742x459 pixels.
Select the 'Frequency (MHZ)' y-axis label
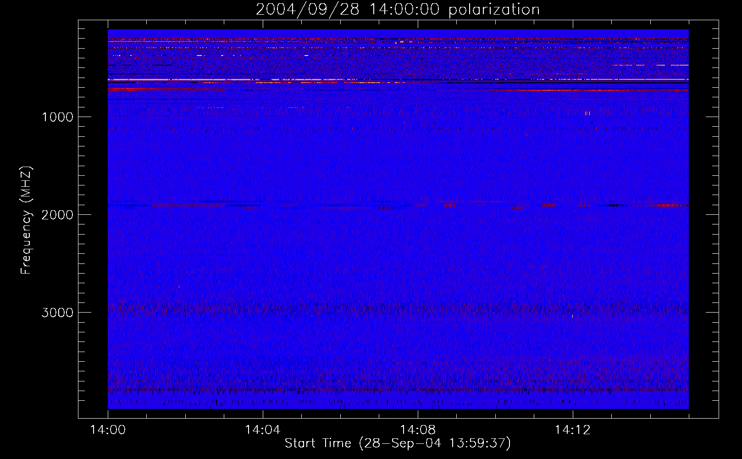coord(27,220)
